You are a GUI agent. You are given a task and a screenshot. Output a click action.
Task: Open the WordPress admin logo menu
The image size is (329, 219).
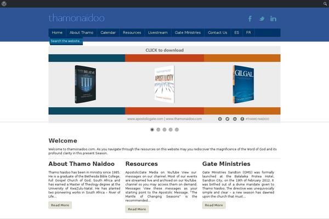(4, 4)
